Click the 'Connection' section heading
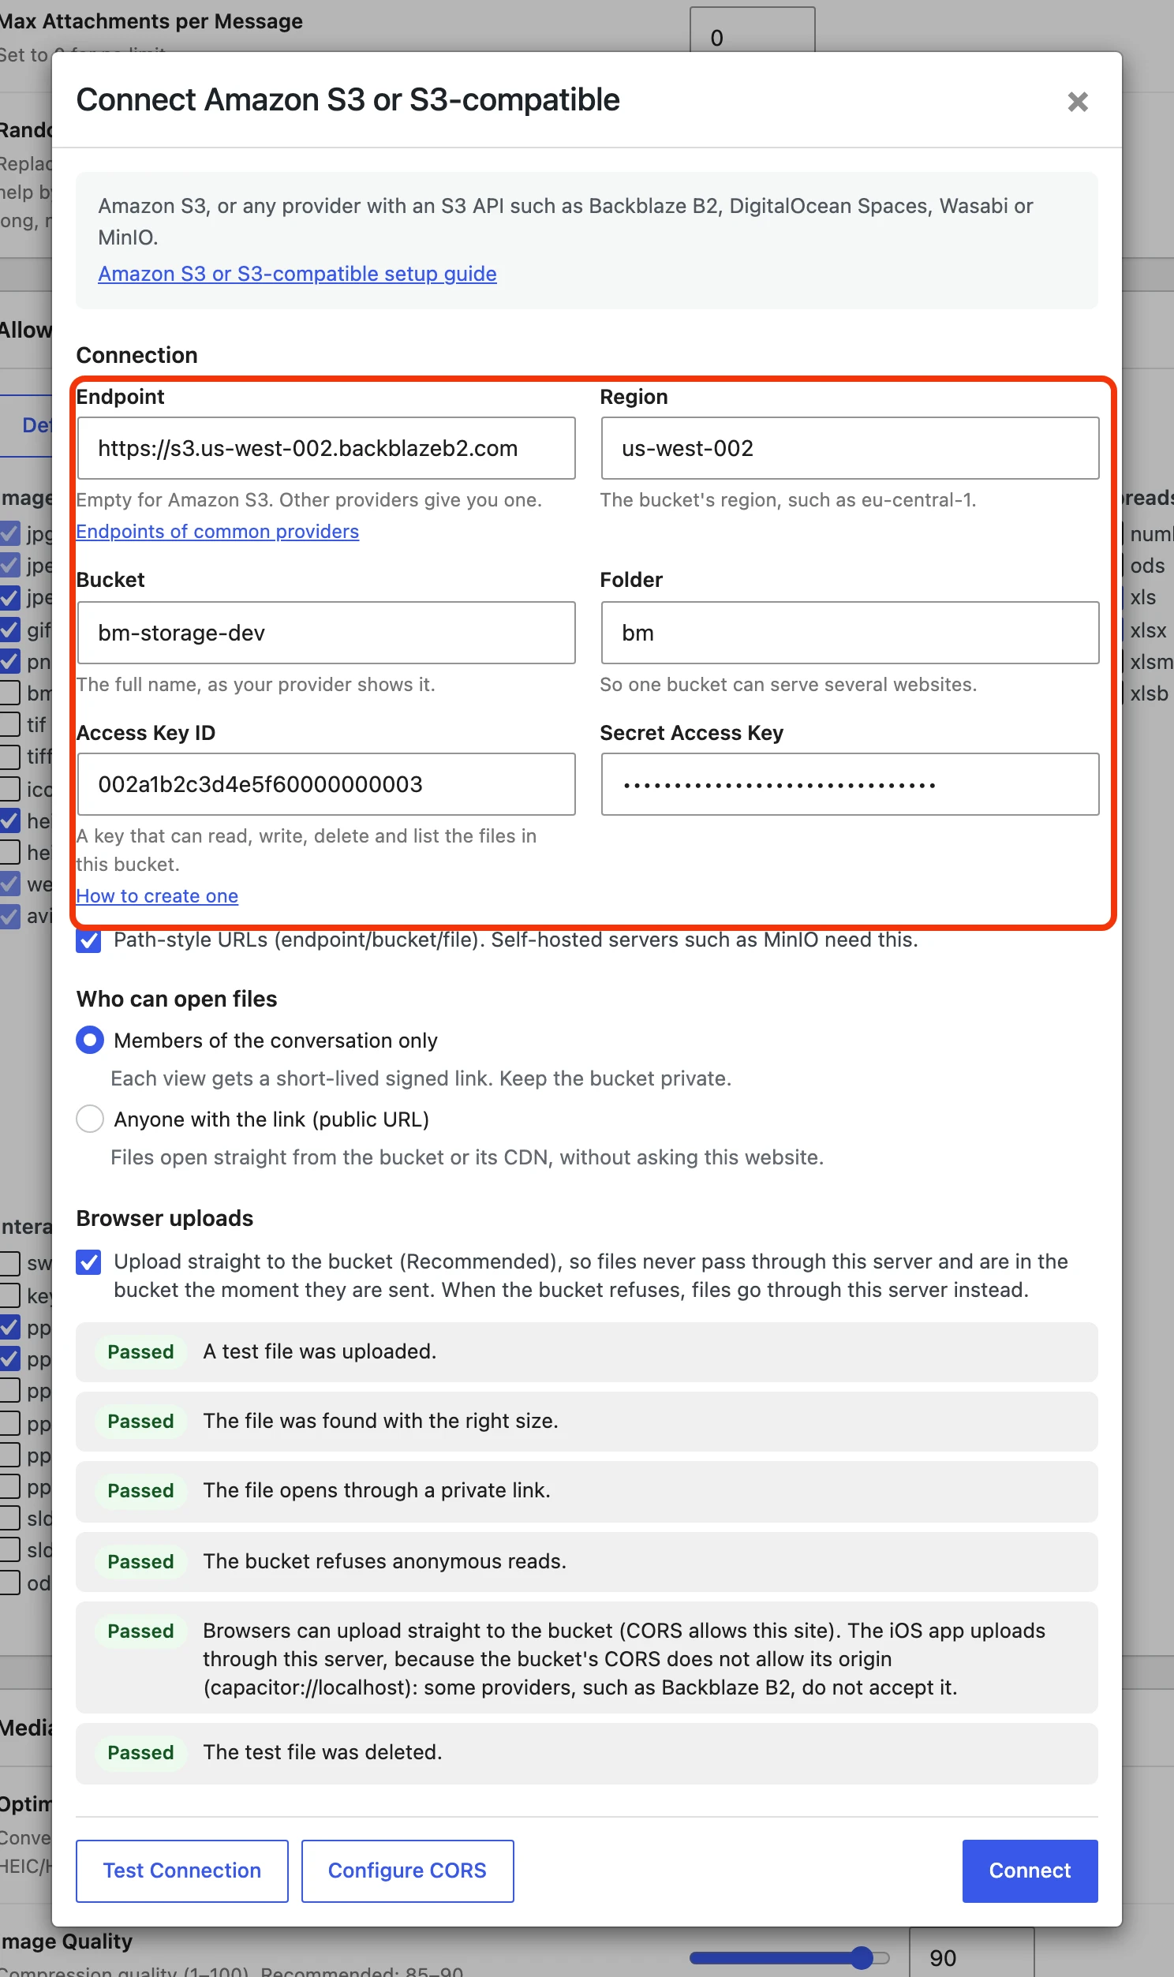Screen dimensions: 1174x1977 pyautogui.click(x=136, y=355)
